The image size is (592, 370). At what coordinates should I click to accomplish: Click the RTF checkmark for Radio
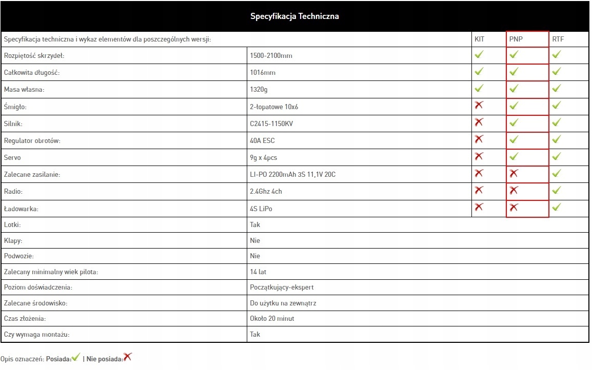coord(557,190)
